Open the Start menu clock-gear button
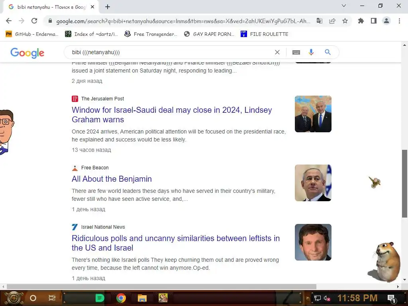The width and height of the screenshot is (408, 306). tap(14, 298)
